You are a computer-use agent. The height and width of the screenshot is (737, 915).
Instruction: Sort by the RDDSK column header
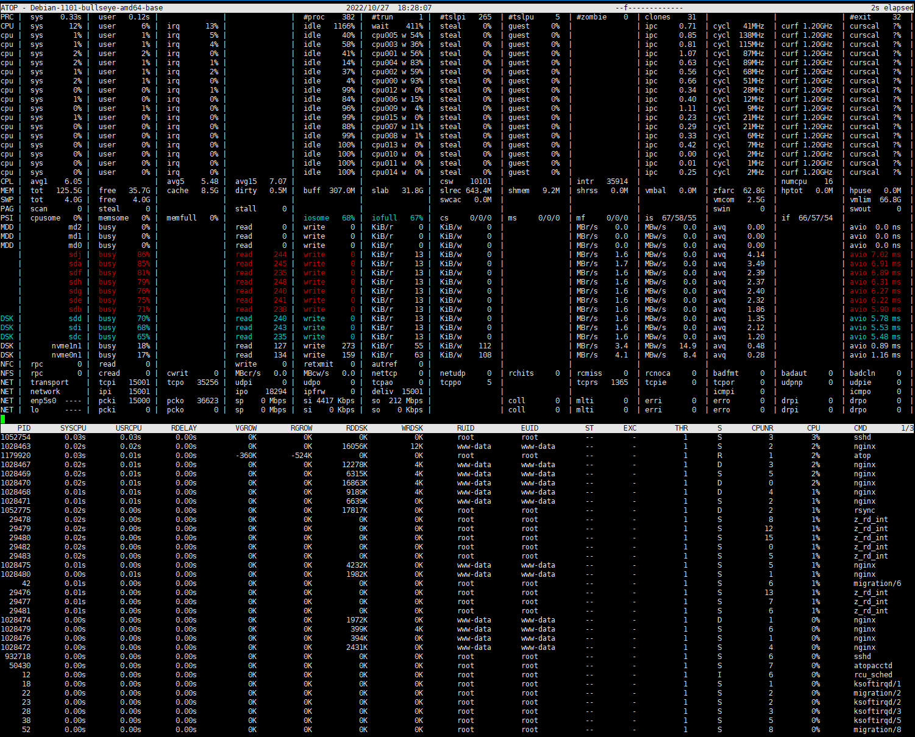pyautogui.click(x=357, y=428)
